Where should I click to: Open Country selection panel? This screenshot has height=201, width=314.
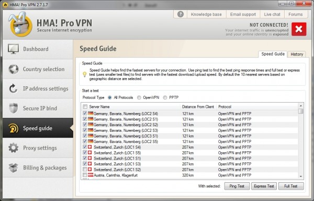[38, 69]
